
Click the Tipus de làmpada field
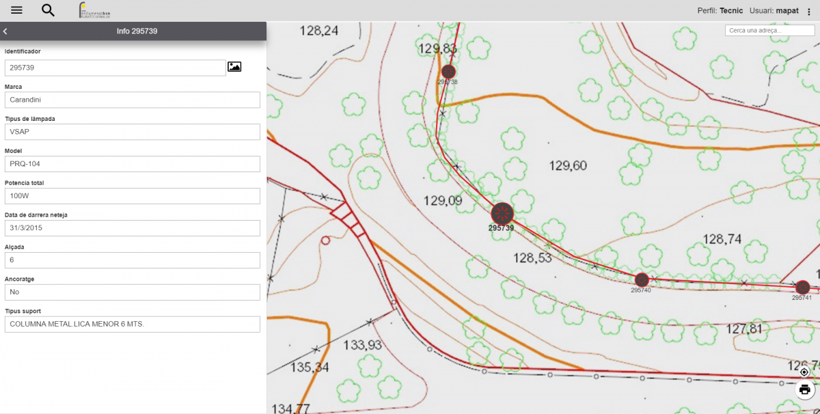coord(132,132)
